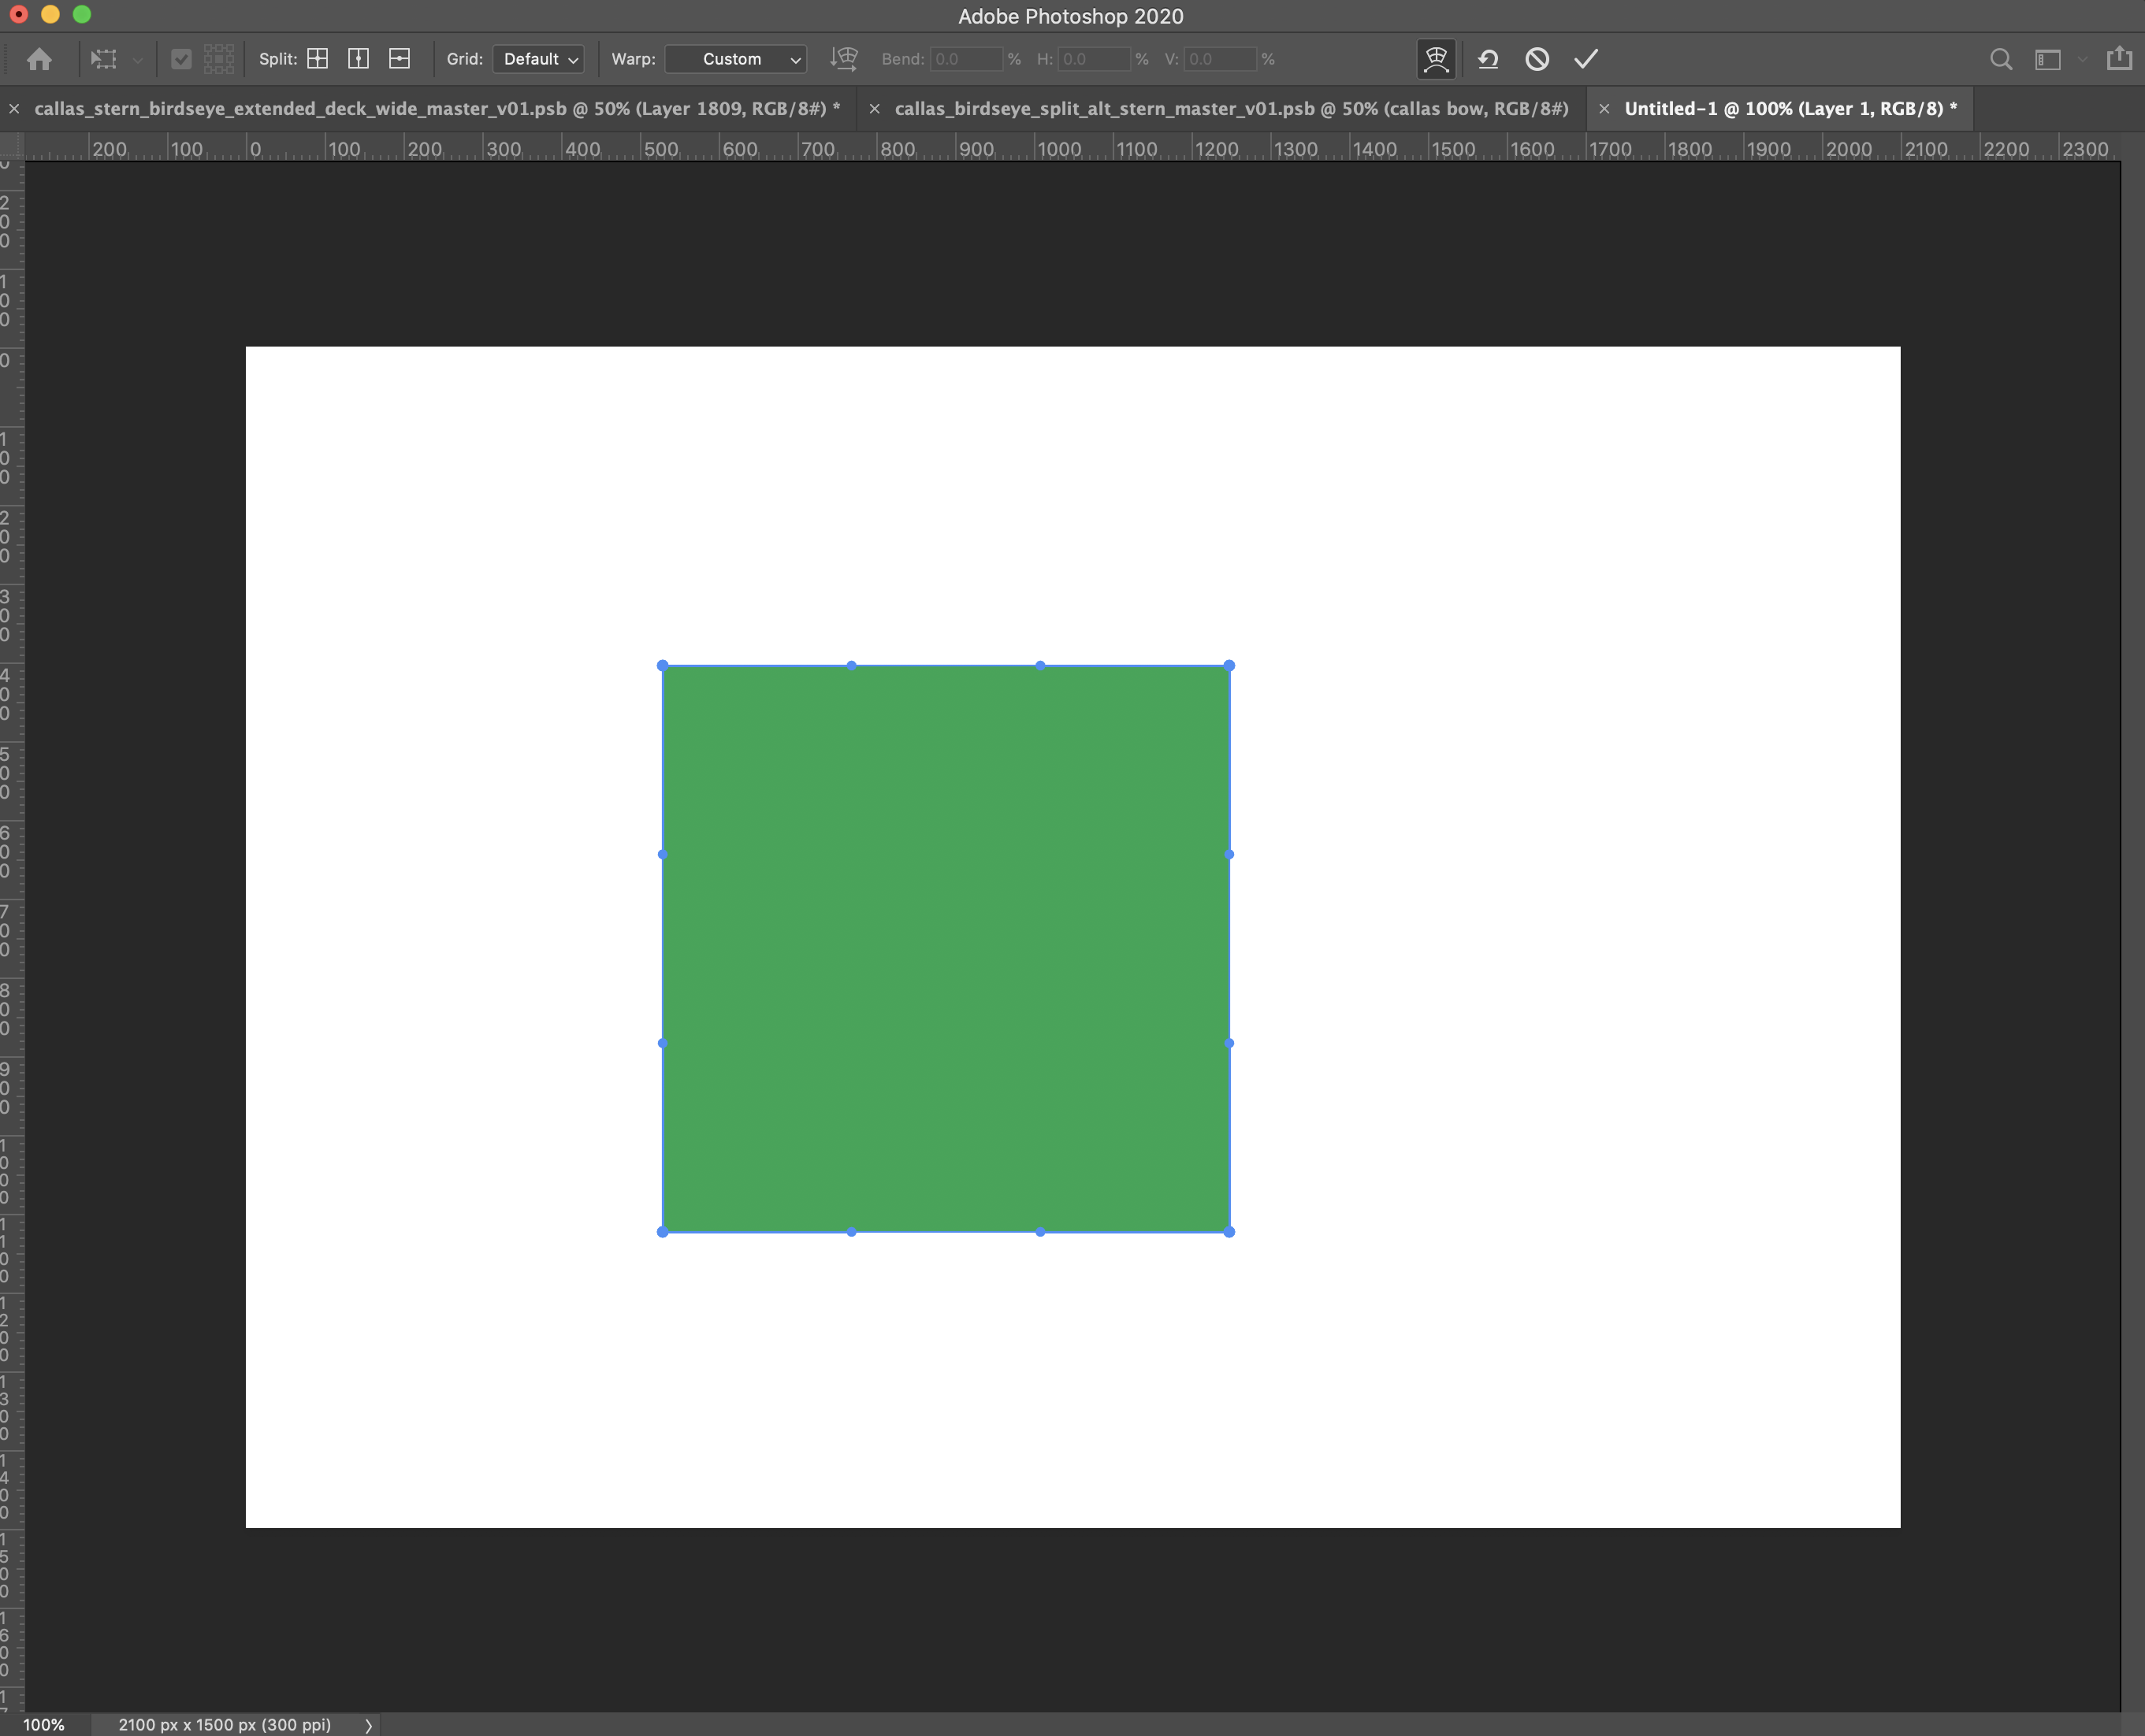
Task: Click the Warp label
Action: pyautogui.click(x=634, y=59)
